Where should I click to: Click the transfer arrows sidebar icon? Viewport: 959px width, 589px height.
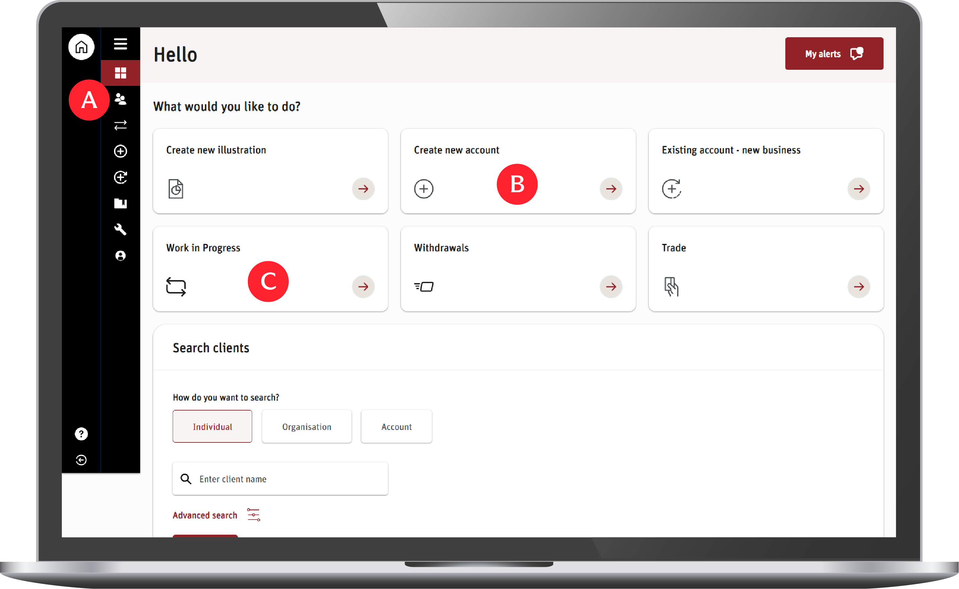(120, 125)
